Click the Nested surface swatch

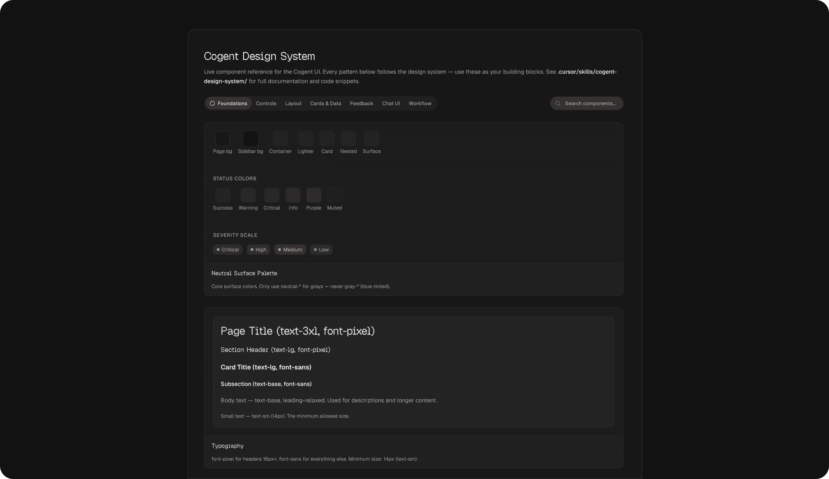click(x=348, y=139)
